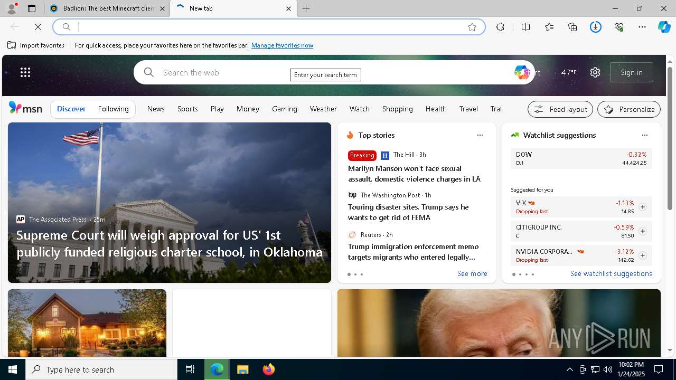676x380 pixels.
Task: Add Citigroup Inc. to watchlist
Action: [643, 231]
